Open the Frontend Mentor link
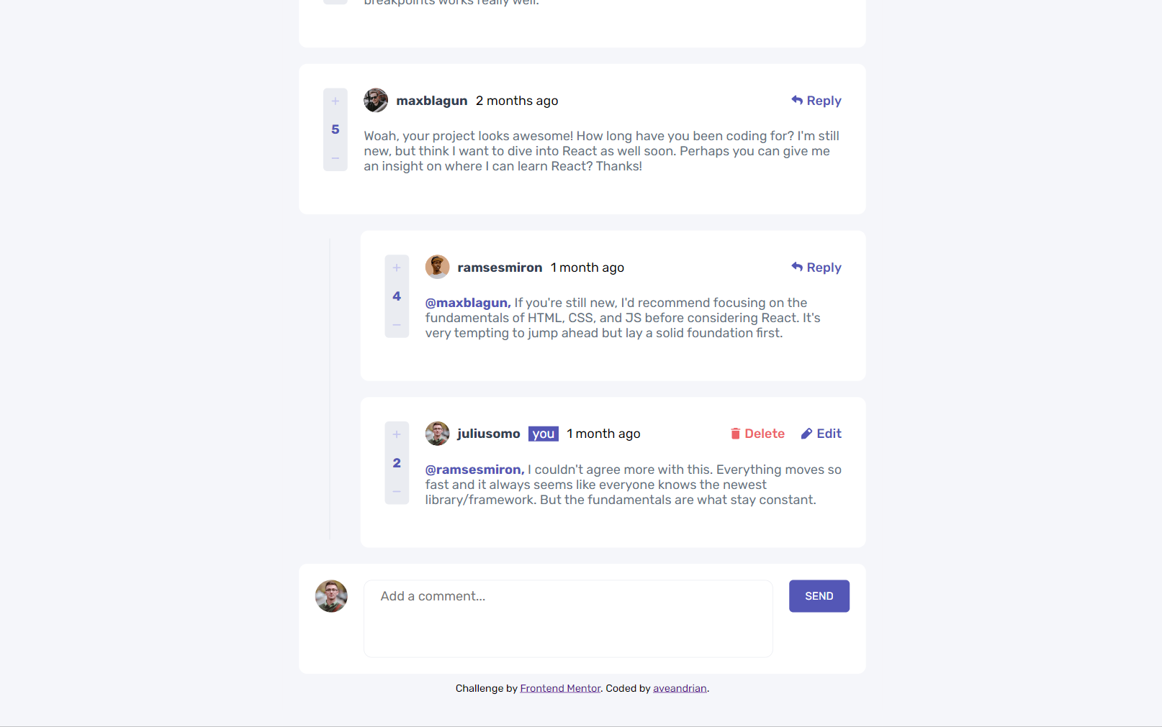The width and height of the screenshot is (1162, 727). pyautogui.click(x=560, y=688)
